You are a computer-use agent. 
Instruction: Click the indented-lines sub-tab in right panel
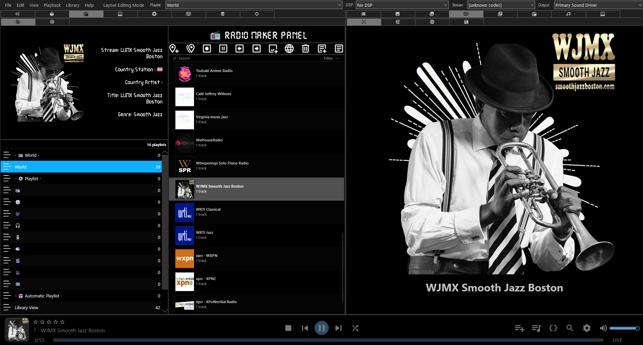tap(398, 22)
